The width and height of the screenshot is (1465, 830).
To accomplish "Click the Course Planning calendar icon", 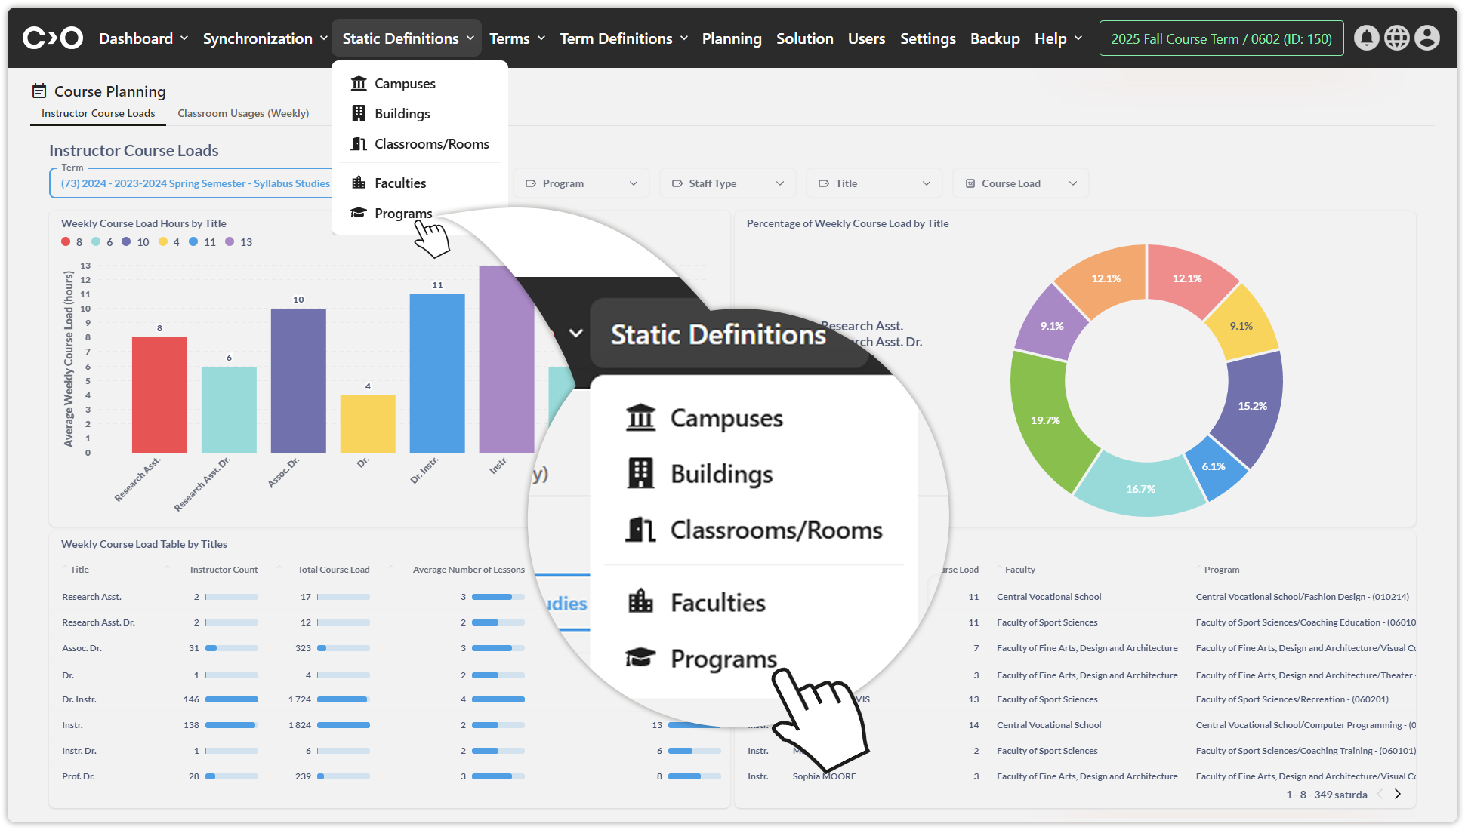I will point(39,91).
